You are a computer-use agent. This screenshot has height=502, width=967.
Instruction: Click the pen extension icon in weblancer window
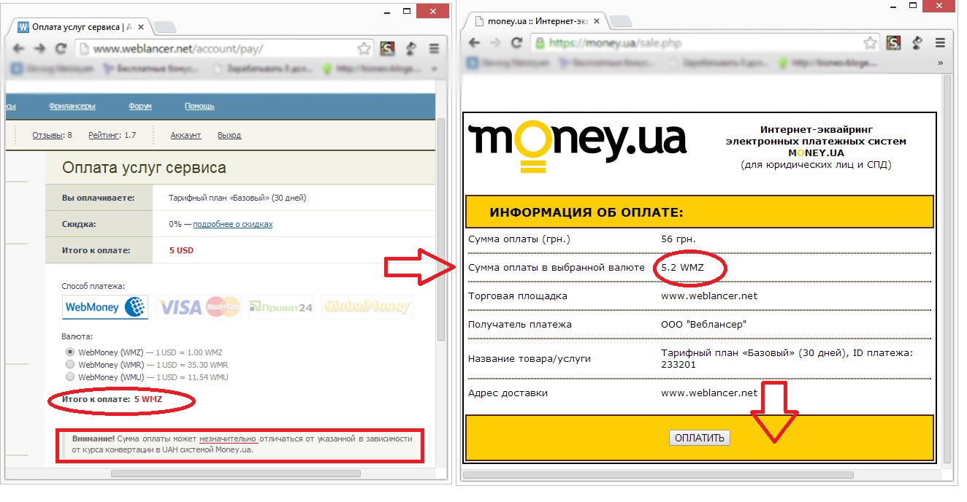coord(410,49)
